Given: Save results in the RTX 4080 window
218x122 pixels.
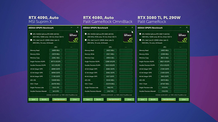Looking at the screenshot, I should 88,99.
